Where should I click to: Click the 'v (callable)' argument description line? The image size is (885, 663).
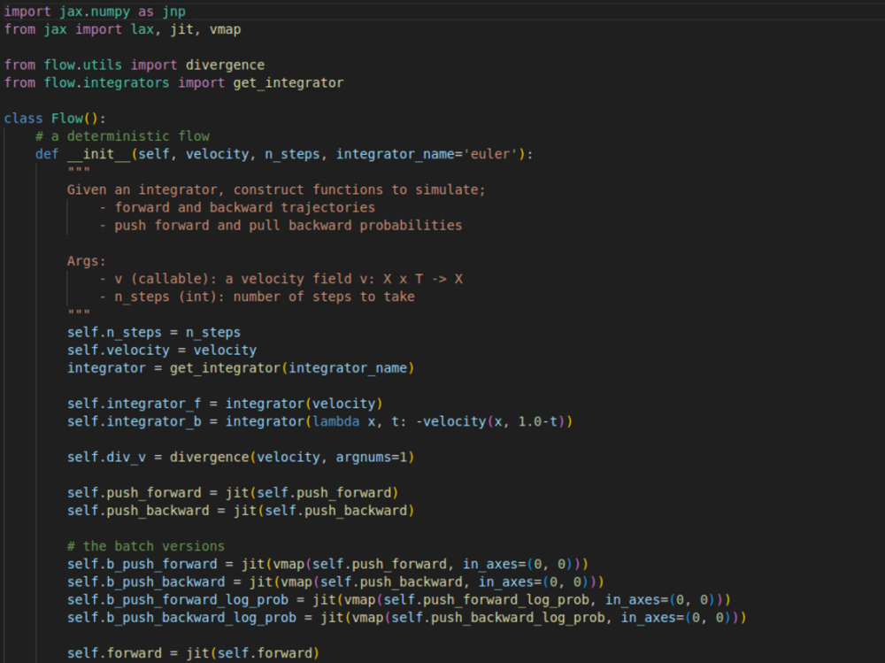coord(281,279)
